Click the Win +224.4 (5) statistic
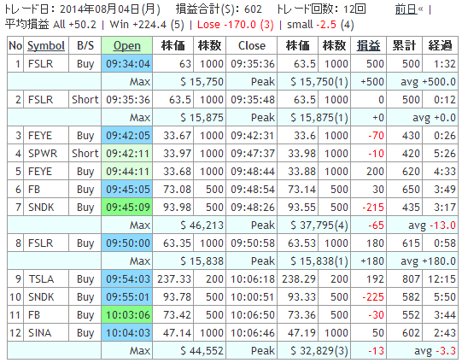The image size is (462, 363). point(147,25)
